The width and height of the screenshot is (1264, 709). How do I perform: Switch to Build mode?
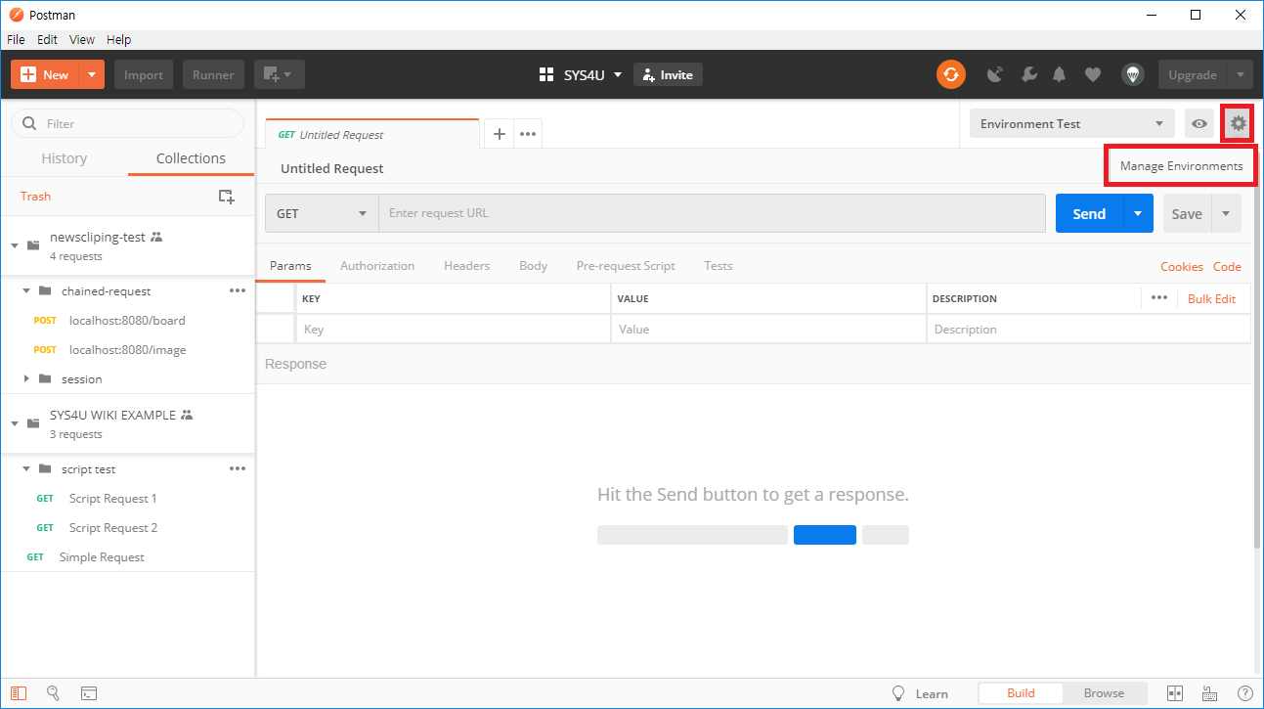[x=1021, y=693]
